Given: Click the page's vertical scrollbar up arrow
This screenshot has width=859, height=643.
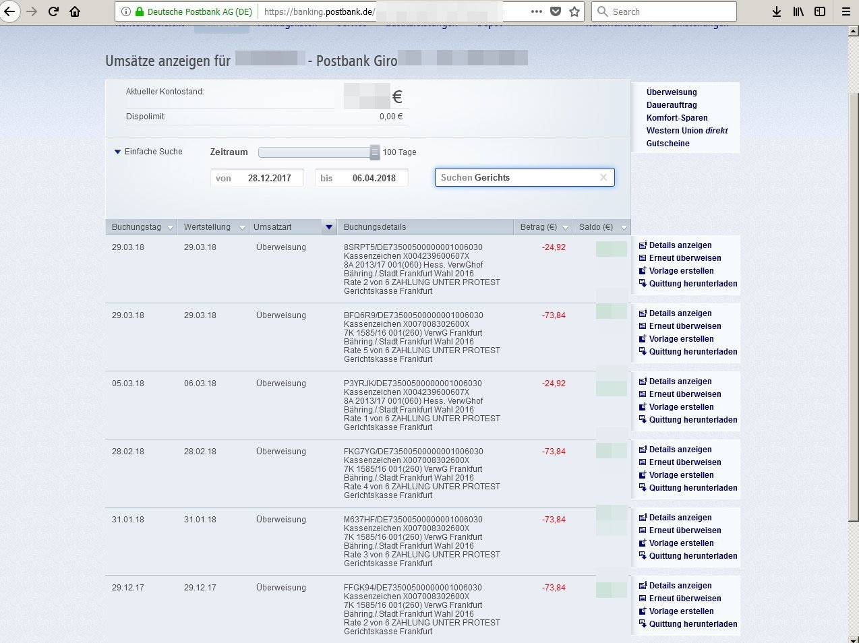Looking at the screenshot, I should coord(854,31).
